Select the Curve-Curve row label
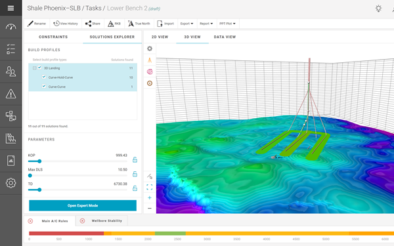Image resolution: width=394 pixels, height=246 pixels. click(x=56, y=87)
